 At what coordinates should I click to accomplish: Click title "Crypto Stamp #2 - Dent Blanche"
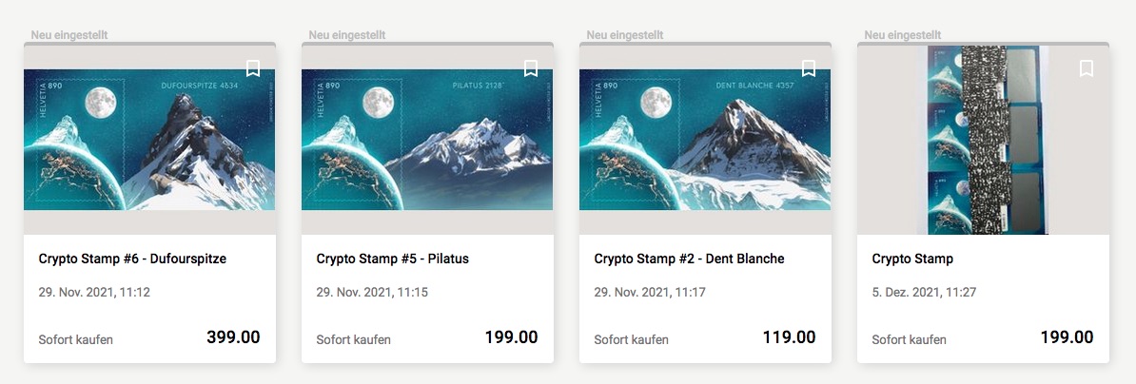point(689,259)
